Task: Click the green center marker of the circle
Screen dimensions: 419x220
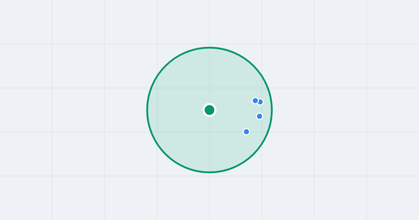Action: click(x=209, y=110)
